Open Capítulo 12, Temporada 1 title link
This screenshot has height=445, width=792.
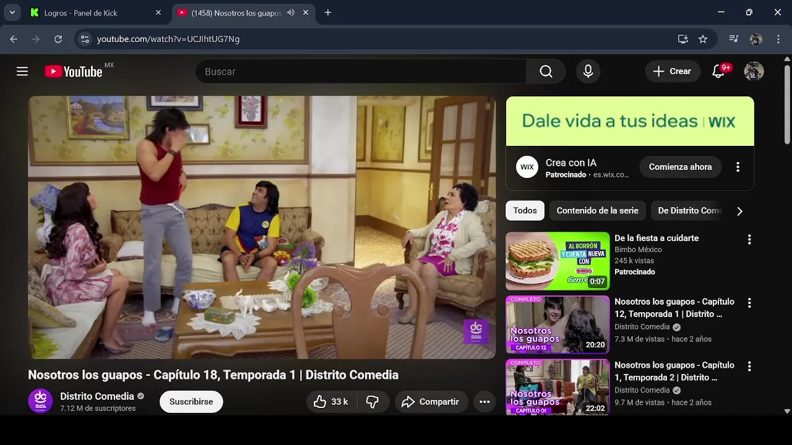coord(674,308)
